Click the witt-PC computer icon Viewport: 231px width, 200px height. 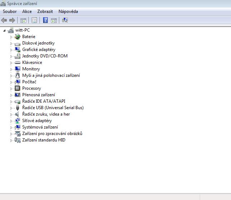[x=11, y=30]
